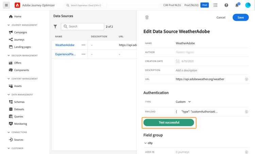Save the data source

tap(240, 17)
